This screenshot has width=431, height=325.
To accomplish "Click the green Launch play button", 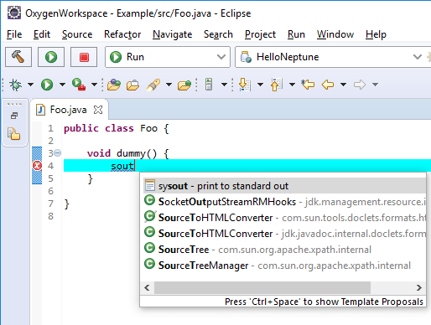I will [51, 57].
